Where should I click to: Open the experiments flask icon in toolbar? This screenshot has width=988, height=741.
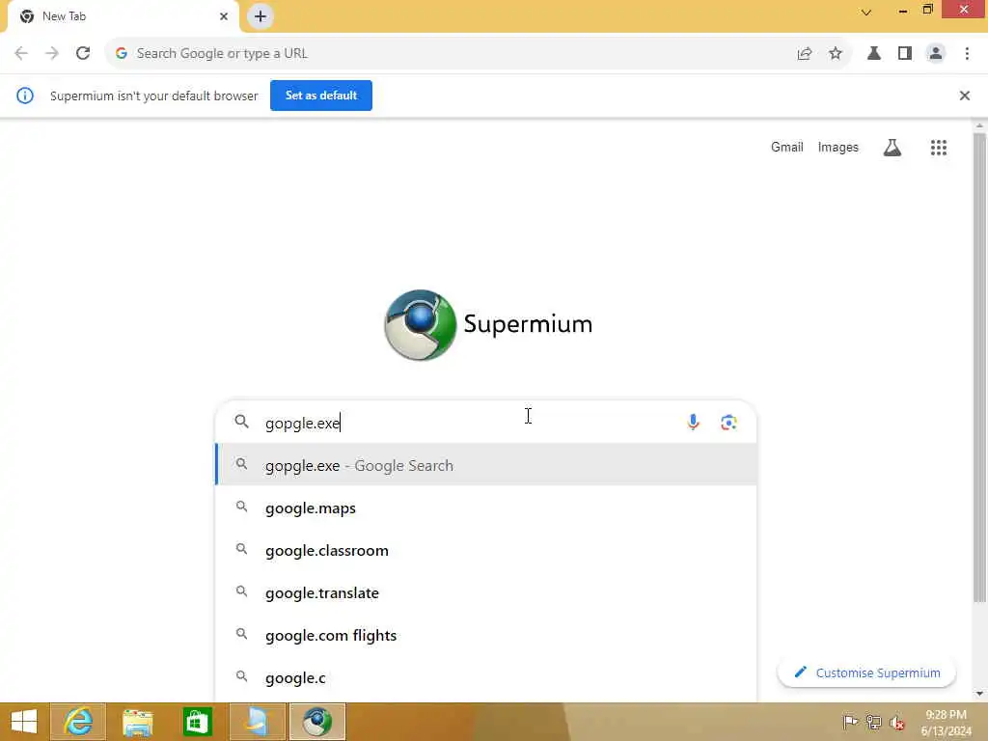pos(873,54)
